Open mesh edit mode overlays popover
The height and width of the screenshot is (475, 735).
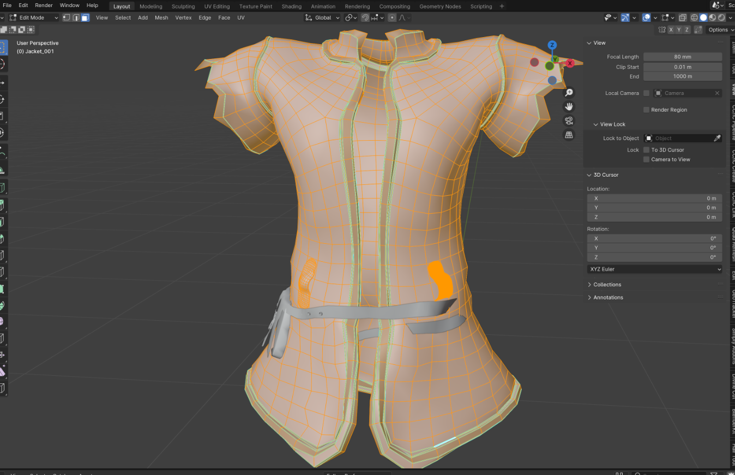pos(668,17)
